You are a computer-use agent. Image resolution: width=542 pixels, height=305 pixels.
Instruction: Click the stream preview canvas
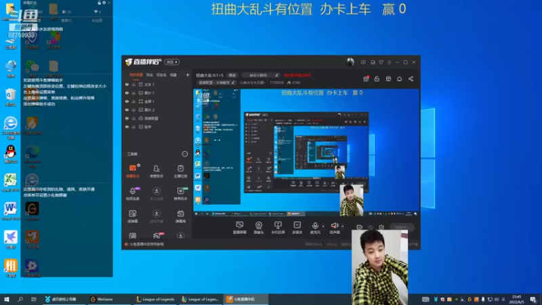[306, 152]
